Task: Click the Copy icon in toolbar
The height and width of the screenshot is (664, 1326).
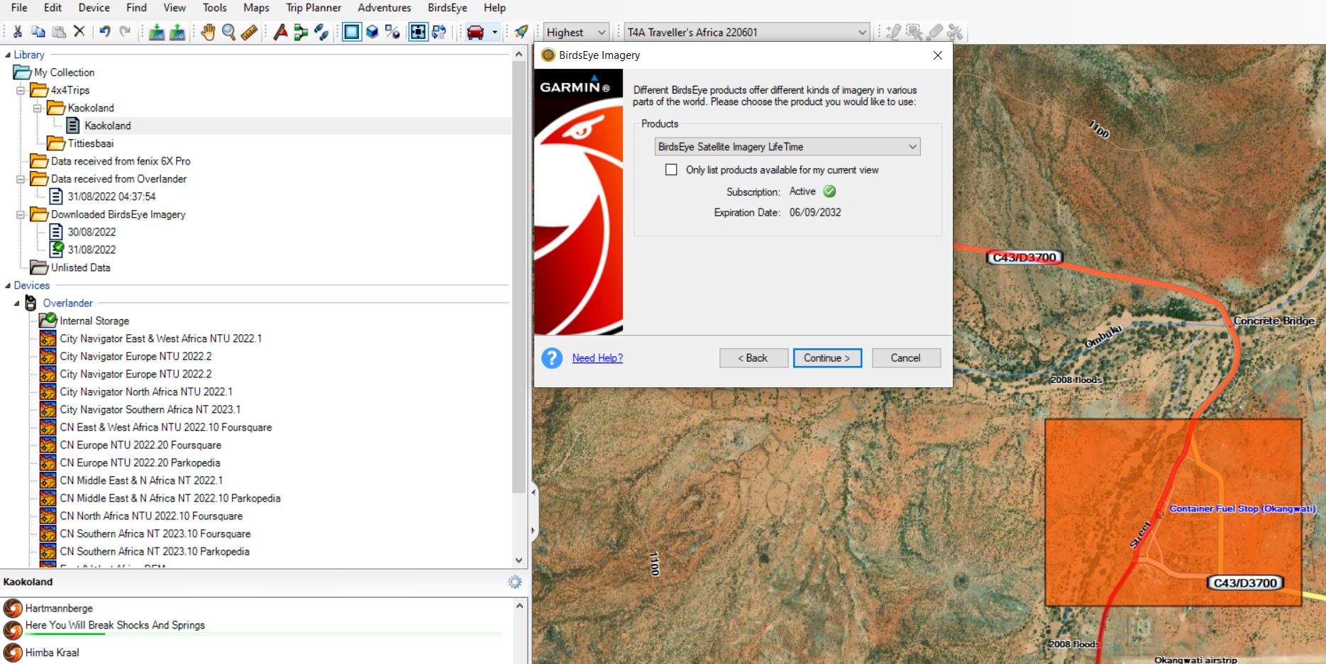Action: (x=38, y=32)
